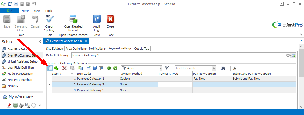This screenshot has height=115, width=304.
Task: Expand the save layout dropdown arrow
Action: 228,68
